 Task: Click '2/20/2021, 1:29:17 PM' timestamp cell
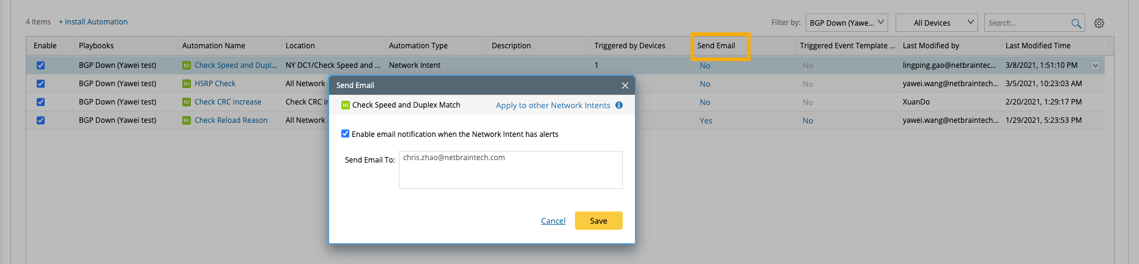[x=1044, y=102]
